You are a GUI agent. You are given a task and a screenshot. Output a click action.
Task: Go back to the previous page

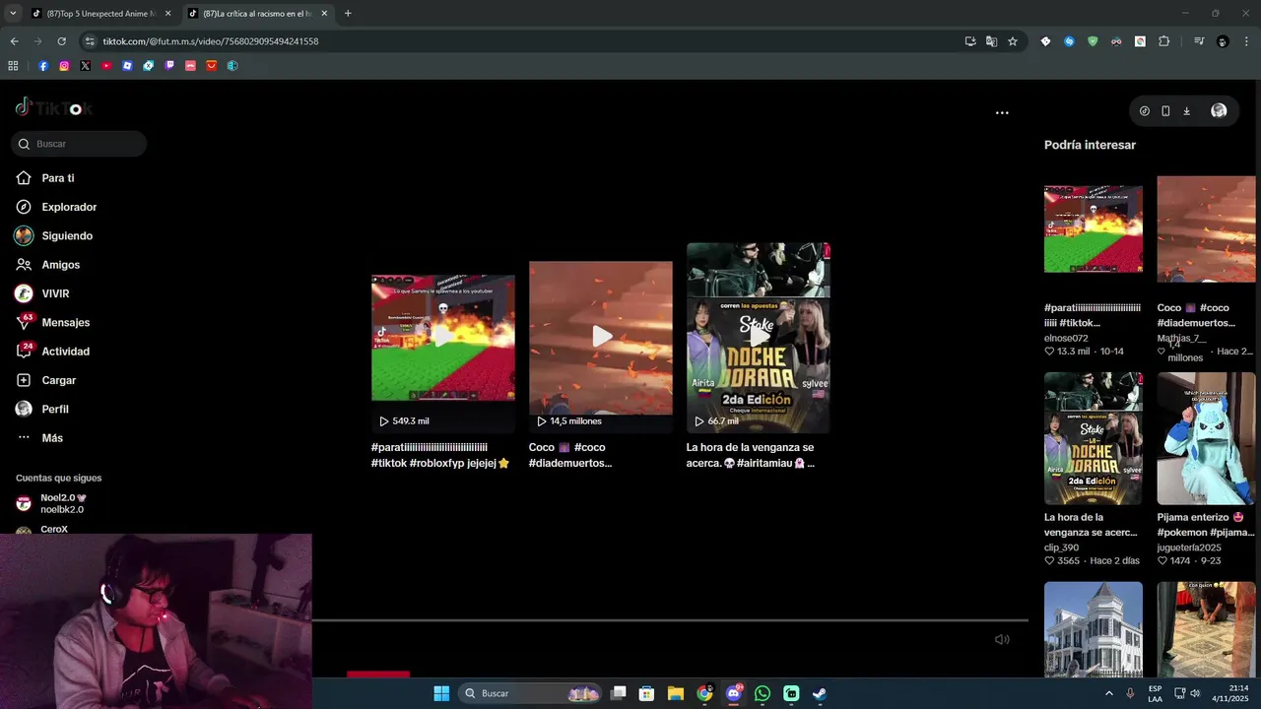tap(14, 41)
